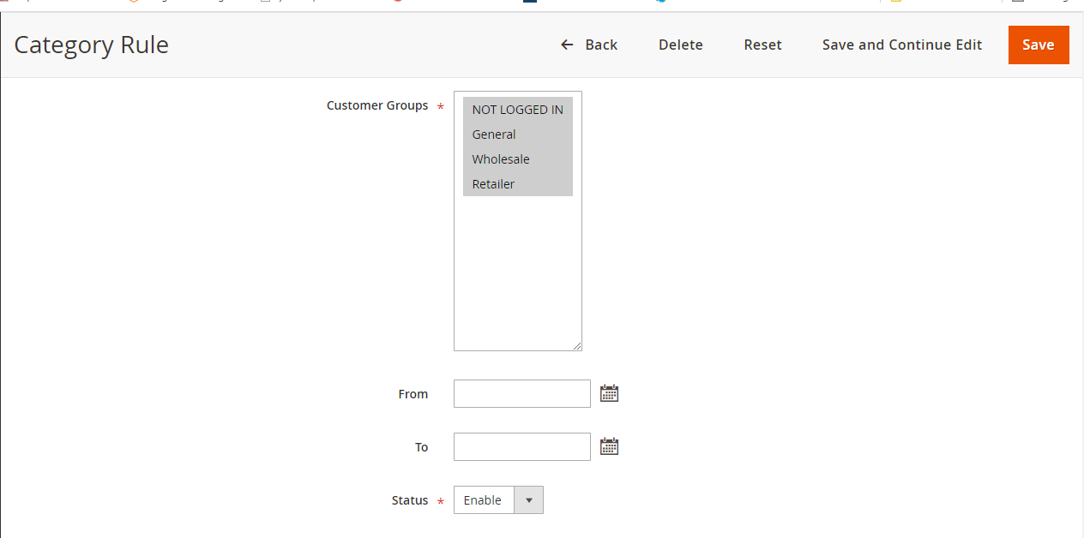
Task: Click the To date input field
Action: (x=521, y=447)
